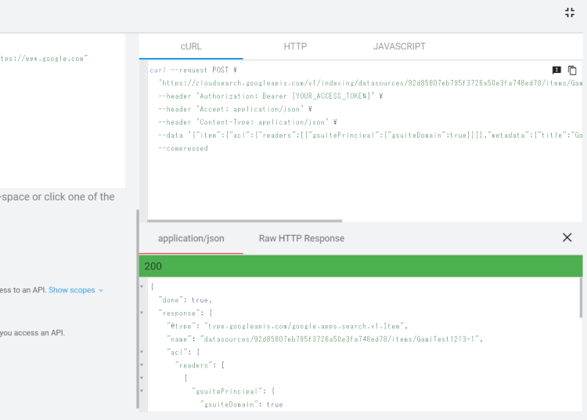Switch to the JAVASCRIPT tab
The width and height of the screenshot is (587, 420).
pyautogui.click(x=399, y=46)
